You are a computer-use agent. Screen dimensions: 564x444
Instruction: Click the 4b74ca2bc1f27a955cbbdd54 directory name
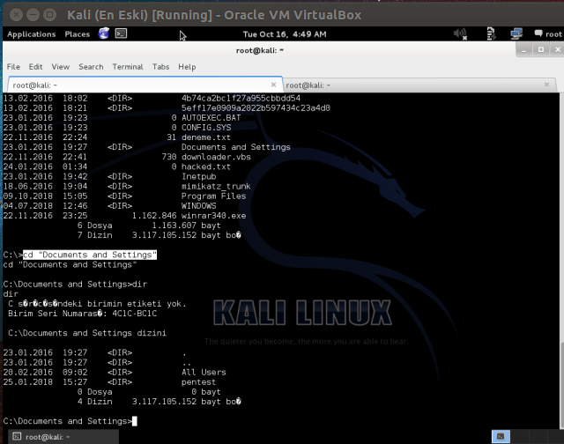241,98
